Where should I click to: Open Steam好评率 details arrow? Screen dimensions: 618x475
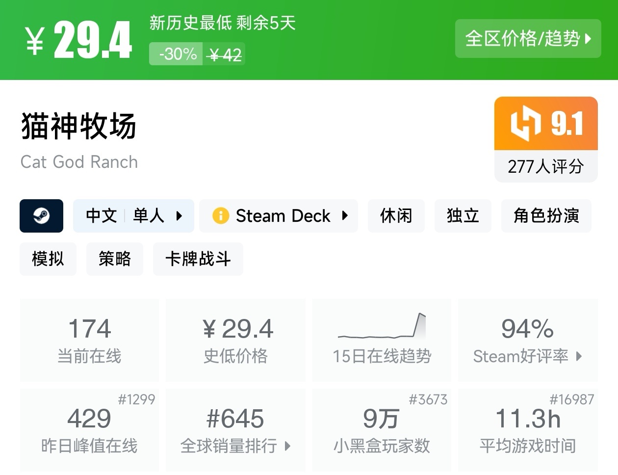pos(579,356)
